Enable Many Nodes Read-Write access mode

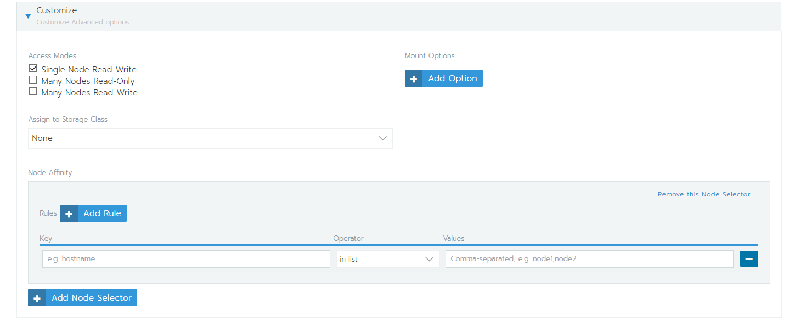[33, 91]
